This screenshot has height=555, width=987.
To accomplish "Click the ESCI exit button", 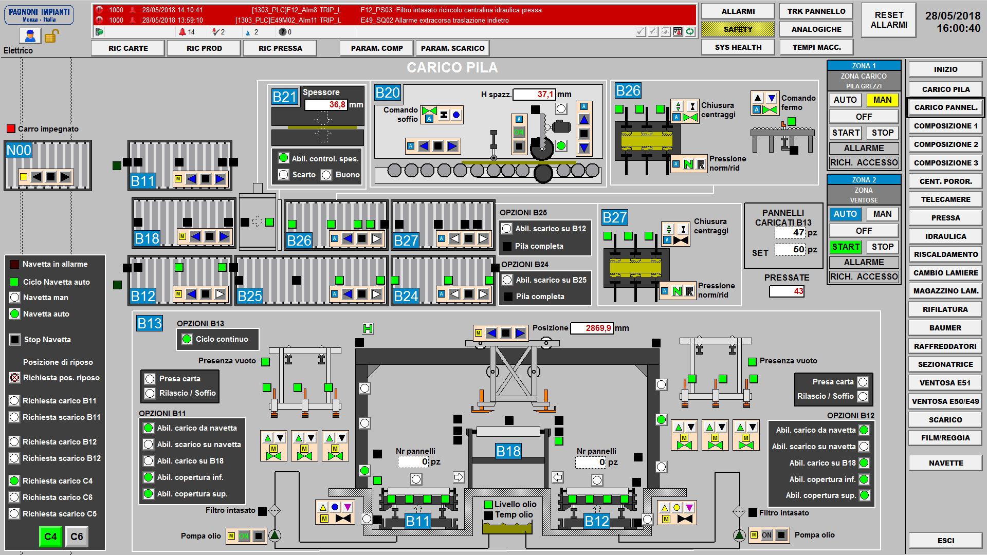I will click(x=945, y=541).
